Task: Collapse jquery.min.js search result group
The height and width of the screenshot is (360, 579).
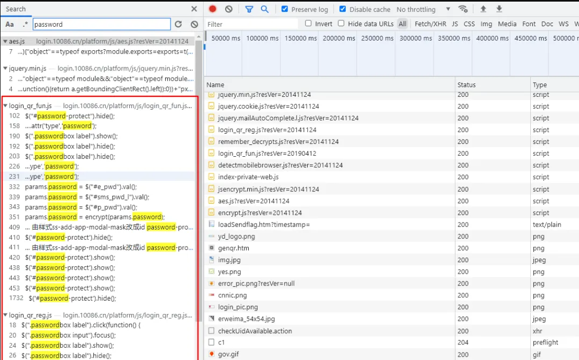Action: pos(5,68)
